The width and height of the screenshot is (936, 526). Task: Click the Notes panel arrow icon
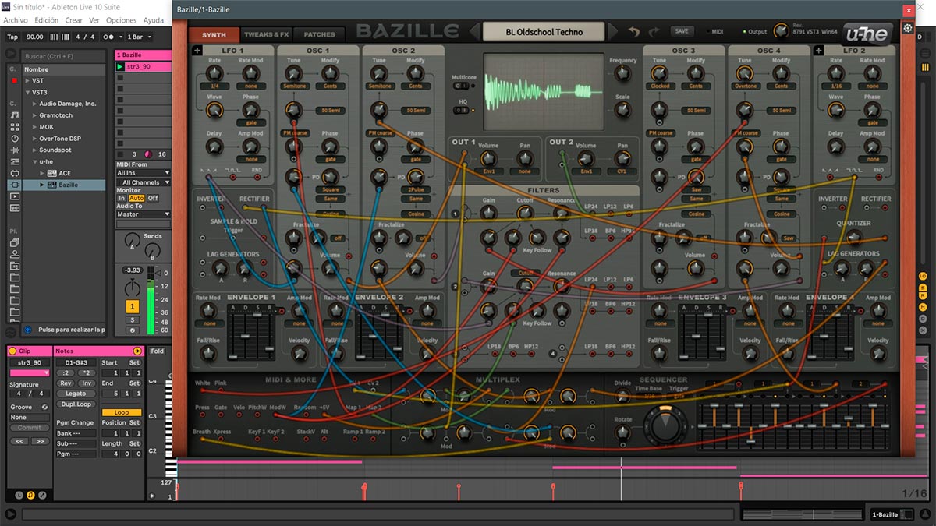click(x=138, y=351)
